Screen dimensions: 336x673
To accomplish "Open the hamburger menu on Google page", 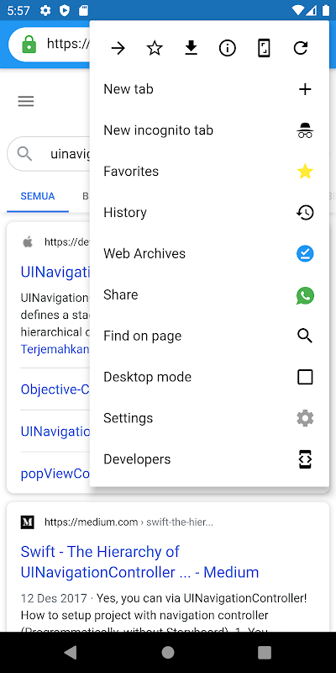I will pos(26,101).
